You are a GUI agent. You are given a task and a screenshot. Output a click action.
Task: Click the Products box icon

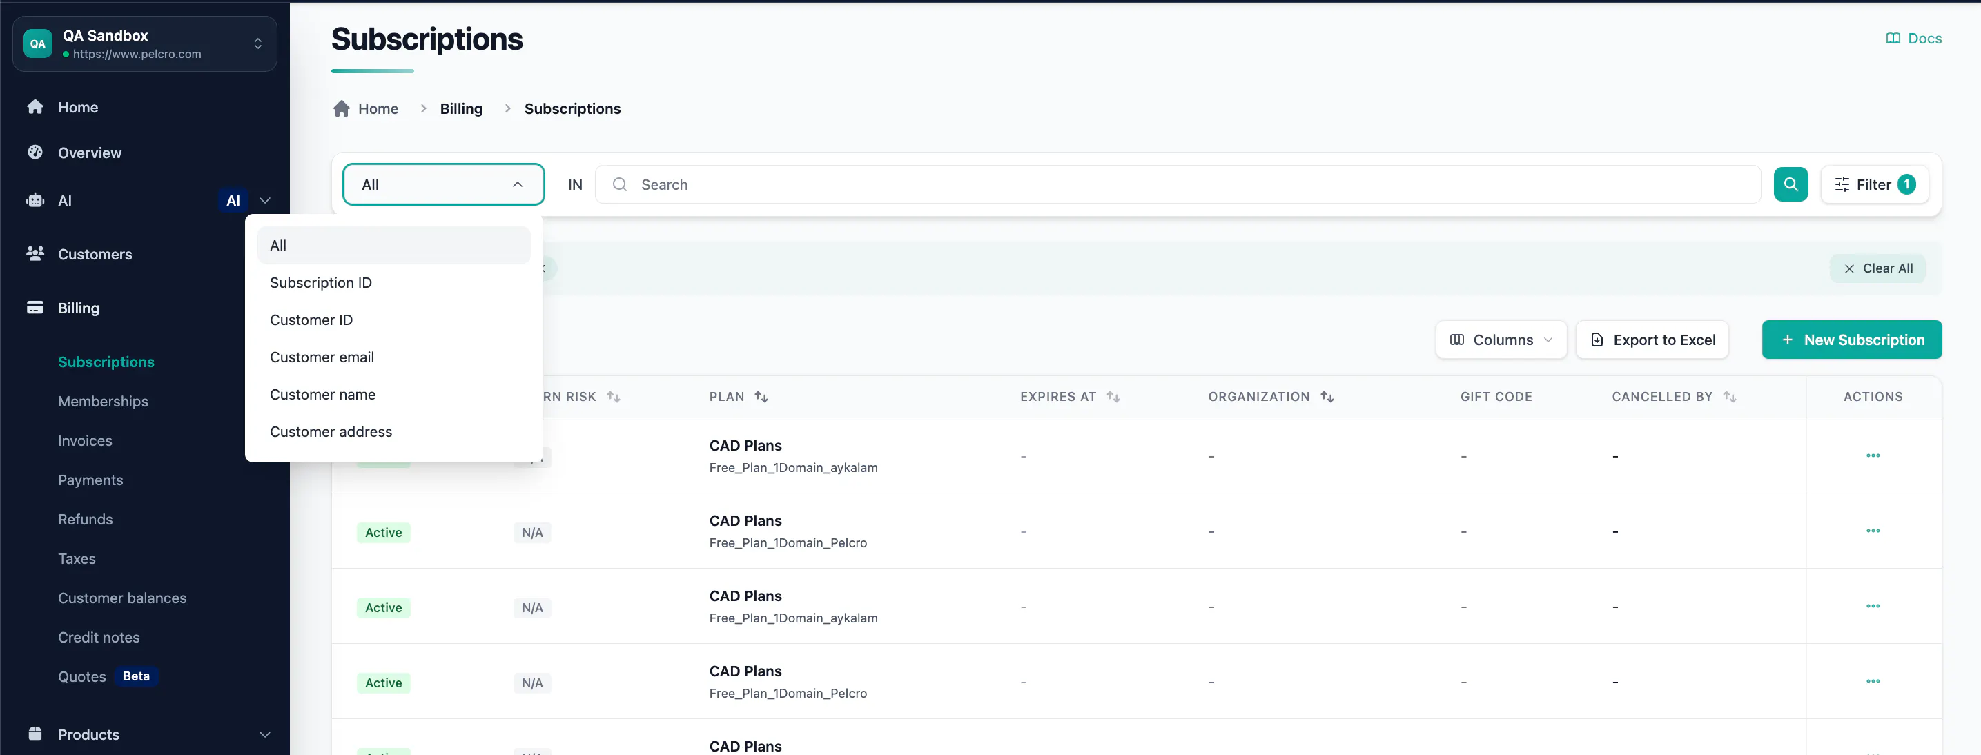[35, 734]
